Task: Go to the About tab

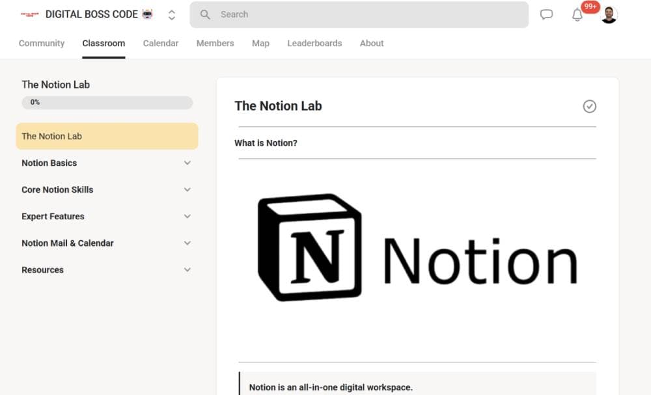Action: pos(372,43)
